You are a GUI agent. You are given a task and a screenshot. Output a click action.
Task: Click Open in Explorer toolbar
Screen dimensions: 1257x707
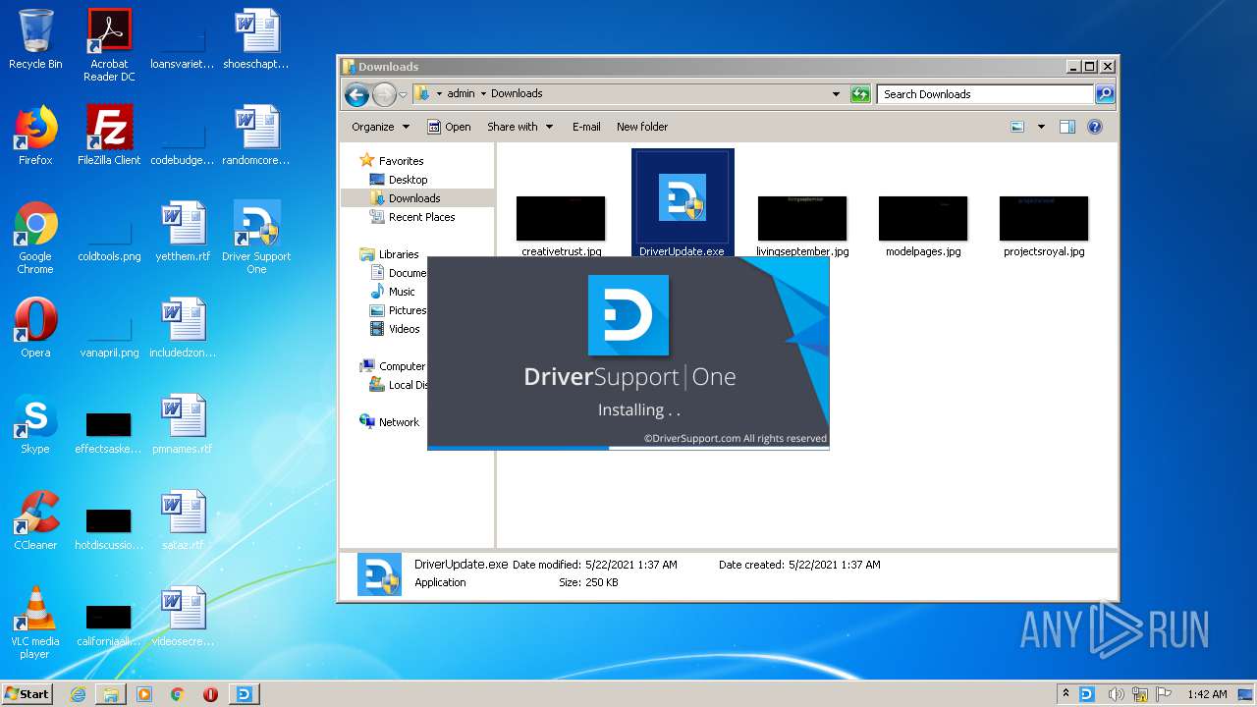(x=449, y=127)
